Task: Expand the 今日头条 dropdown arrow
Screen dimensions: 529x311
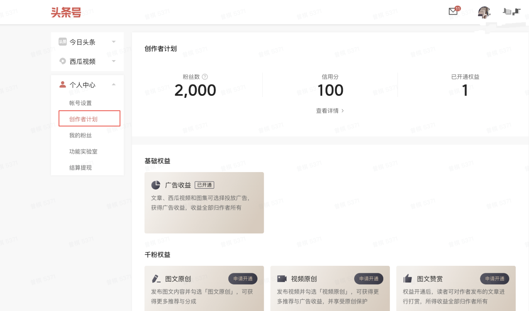Action: (x=114, y=42)
